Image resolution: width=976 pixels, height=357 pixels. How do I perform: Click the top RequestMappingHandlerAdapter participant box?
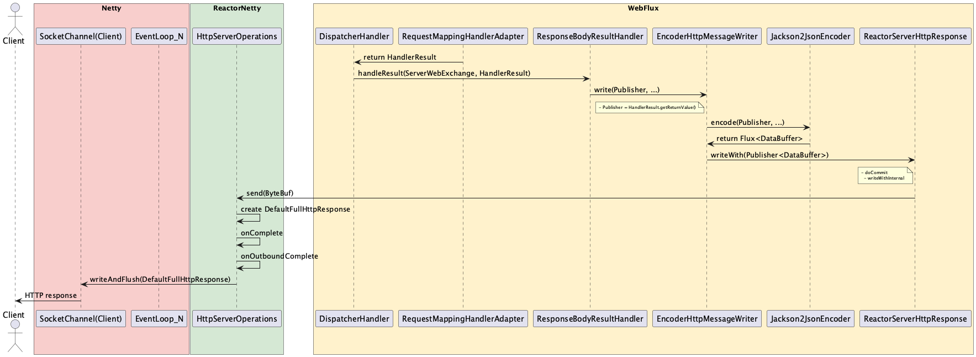[x=463, y=36]
